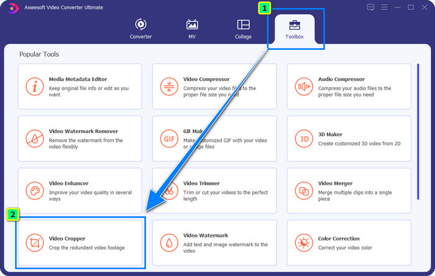Click 'Create customized 3D video from 2D' text
This screenshot has height=276, width=435.
(359, 144)
